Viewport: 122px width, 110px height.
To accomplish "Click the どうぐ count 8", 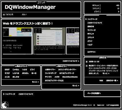I will pos(119,12).
